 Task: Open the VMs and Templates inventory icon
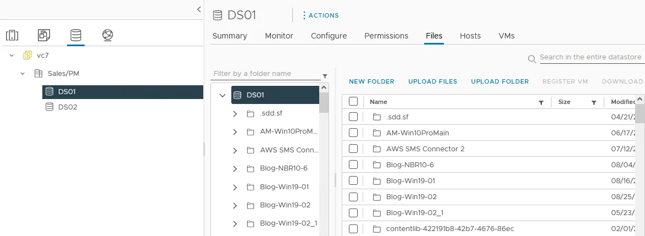tap(44, 36)
